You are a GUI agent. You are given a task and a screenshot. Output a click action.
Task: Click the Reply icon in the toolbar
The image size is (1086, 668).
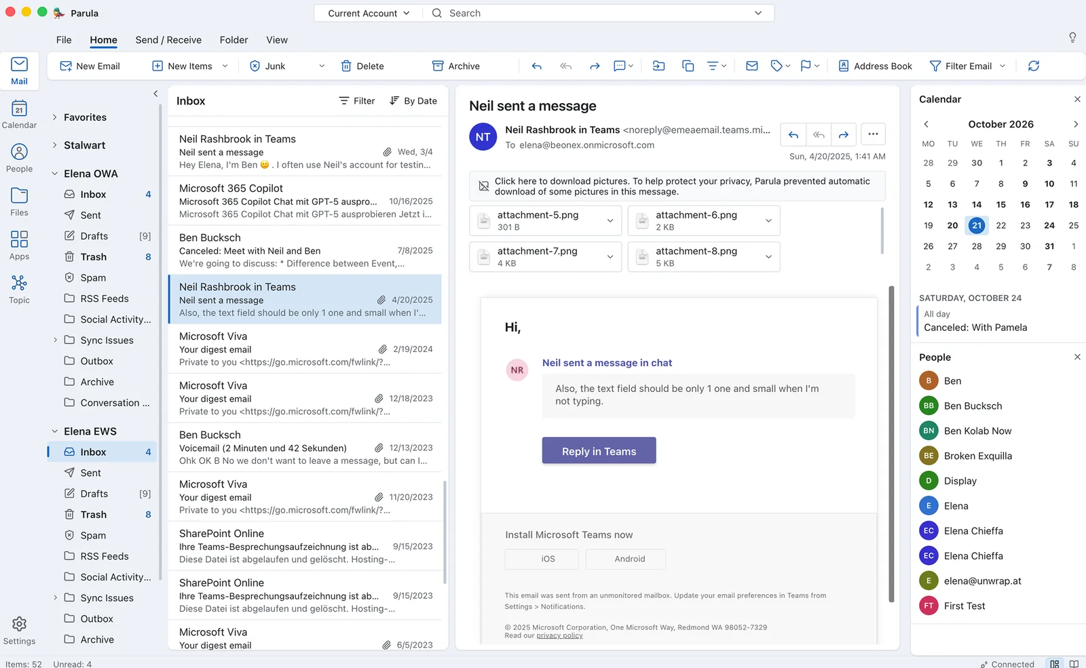pyautogui.click(x=537, y=66)
